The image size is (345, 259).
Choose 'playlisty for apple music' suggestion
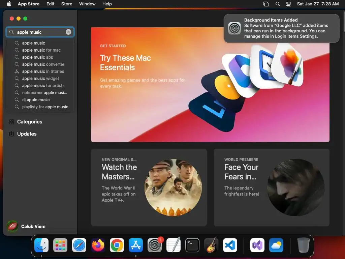click(40, 107)
